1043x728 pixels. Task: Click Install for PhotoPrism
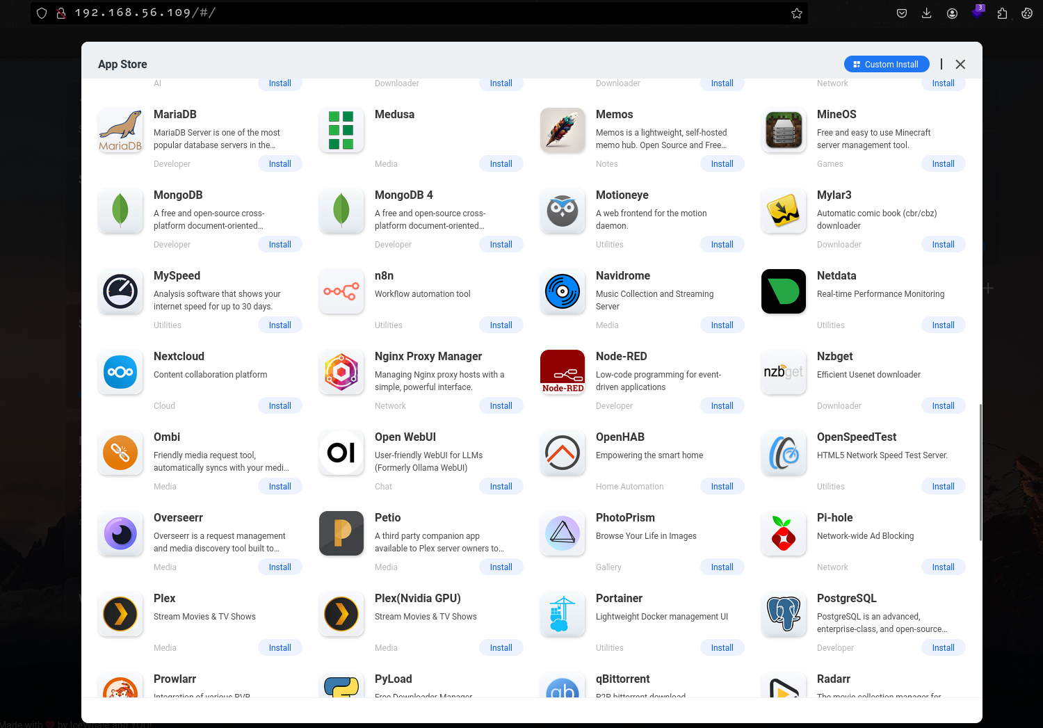click(x=722, y=567)
